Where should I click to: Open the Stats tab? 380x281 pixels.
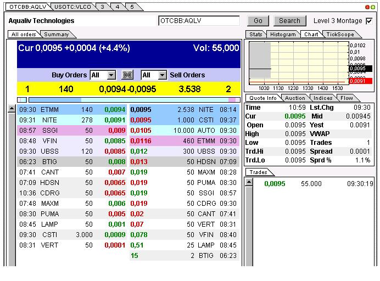coord(256,35)
